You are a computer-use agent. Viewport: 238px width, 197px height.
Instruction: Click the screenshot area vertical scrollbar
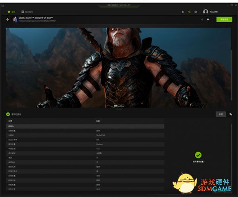(232, 75)
